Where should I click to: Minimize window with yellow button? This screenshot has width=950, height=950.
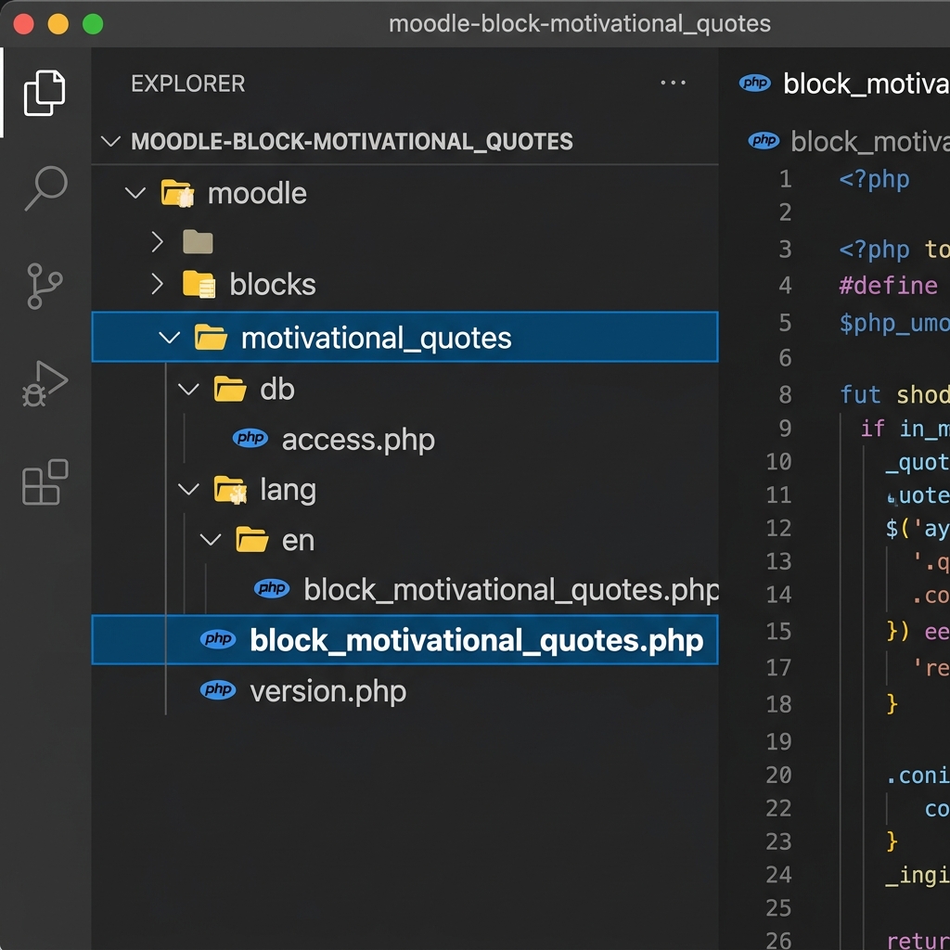tap(58, 24)
